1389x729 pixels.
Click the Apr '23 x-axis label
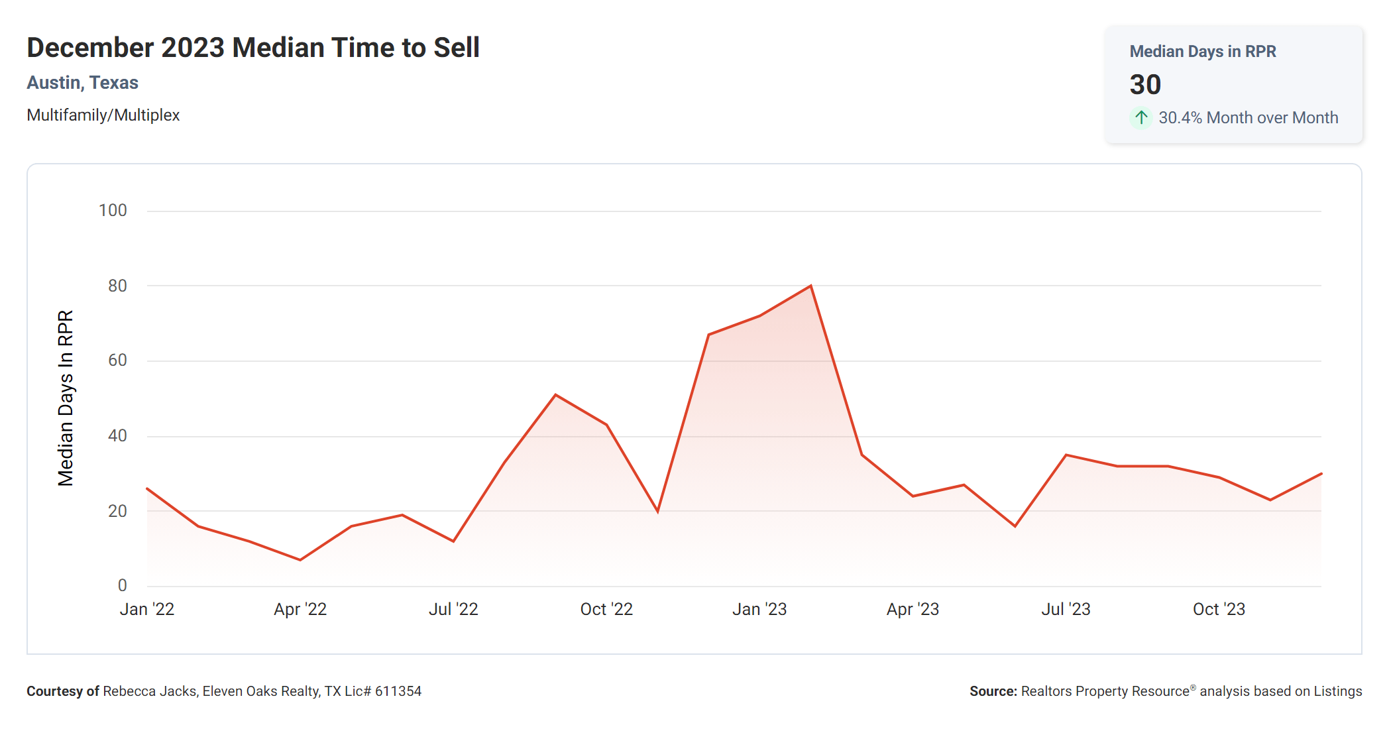click(913, 609)
